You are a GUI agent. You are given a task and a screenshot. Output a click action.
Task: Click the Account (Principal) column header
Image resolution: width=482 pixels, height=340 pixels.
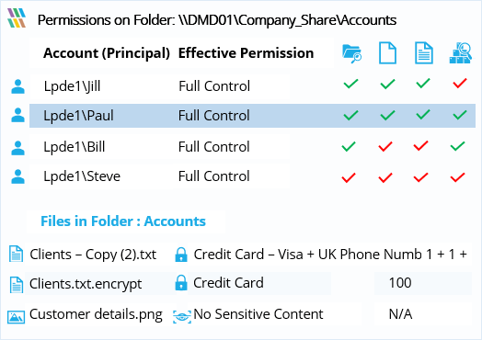[x=107, y=53]
